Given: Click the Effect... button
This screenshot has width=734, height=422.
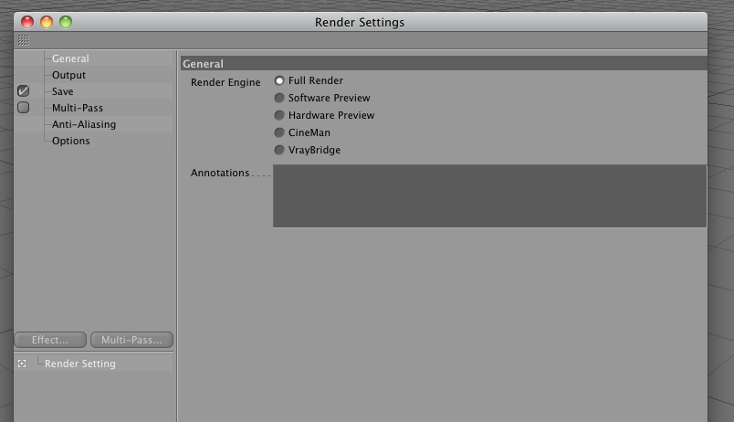Looking at the screenshot, I should 50,340.
